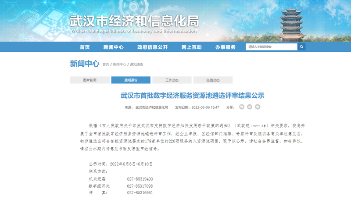Click the 通知通告 breadcrumb link
Viewport: 351px width, 203px height.
coord(136,64)
